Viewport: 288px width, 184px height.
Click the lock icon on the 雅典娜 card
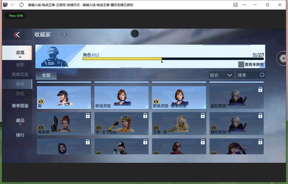point(88,116)
